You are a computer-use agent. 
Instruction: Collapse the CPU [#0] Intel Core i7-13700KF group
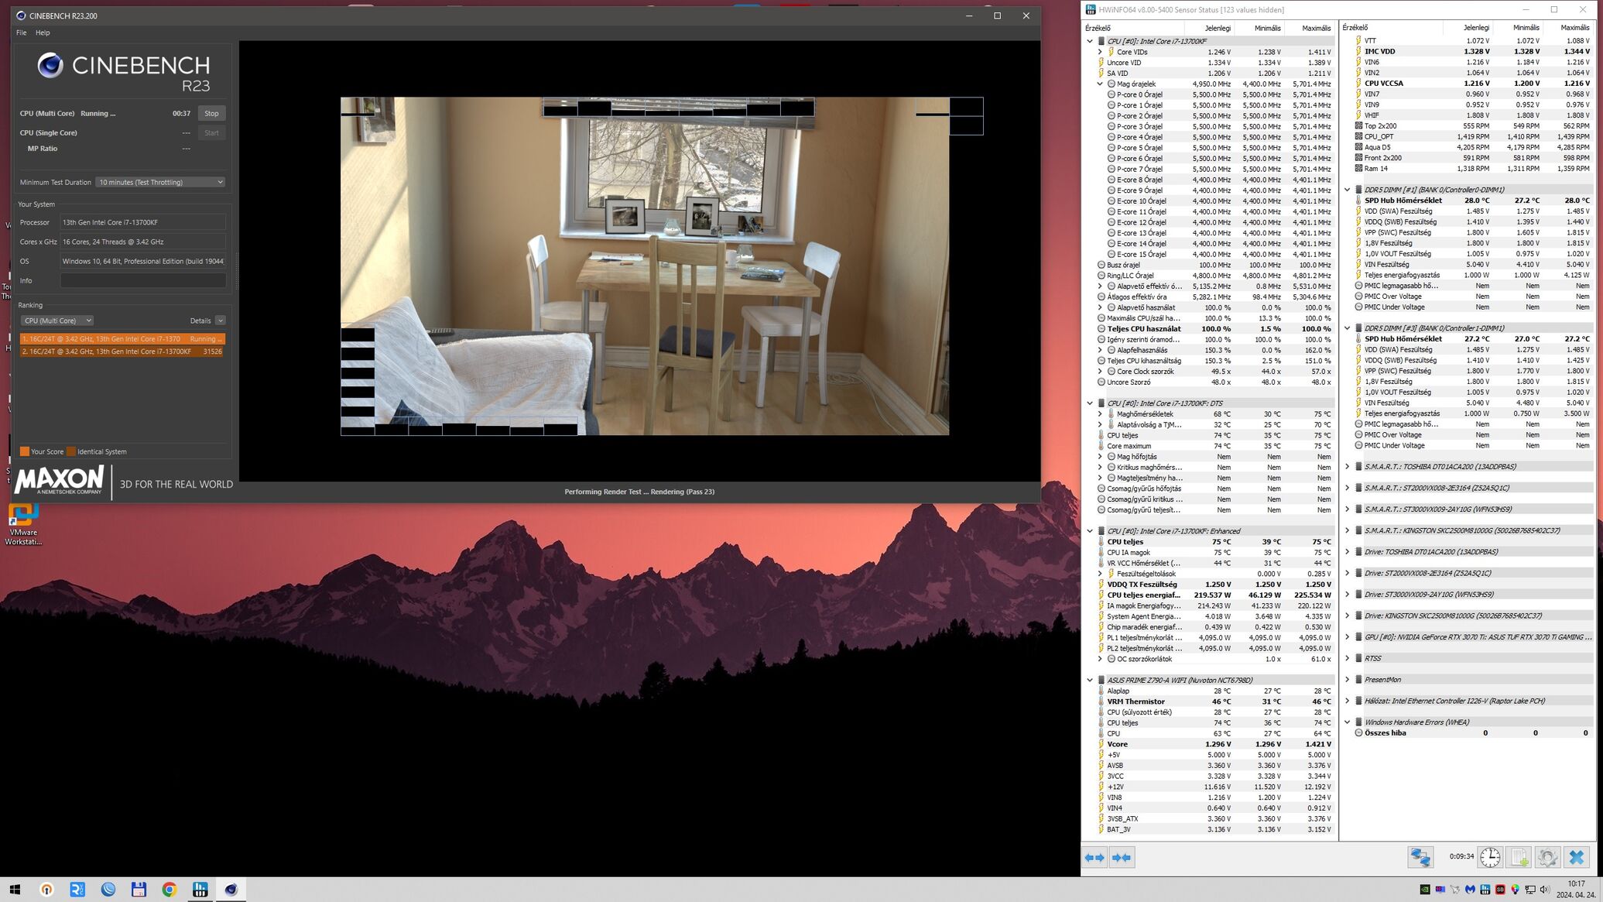pos(1090,41)
